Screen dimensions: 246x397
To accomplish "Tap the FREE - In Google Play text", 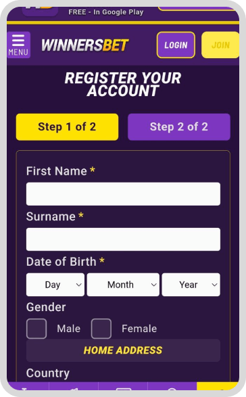I will point(106,12).
